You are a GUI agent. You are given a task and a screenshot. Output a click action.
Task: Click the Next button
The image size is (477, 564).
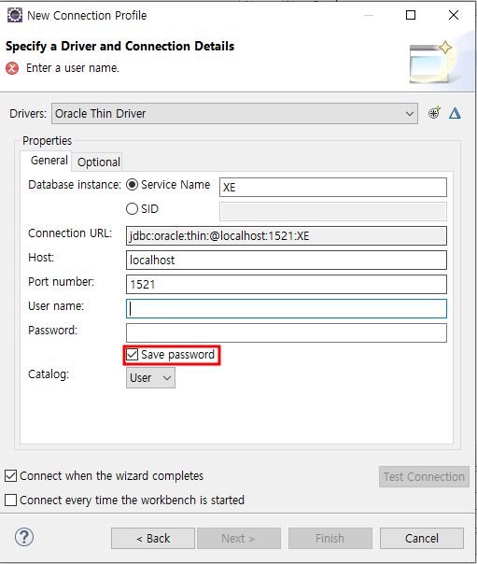[239, 539]
